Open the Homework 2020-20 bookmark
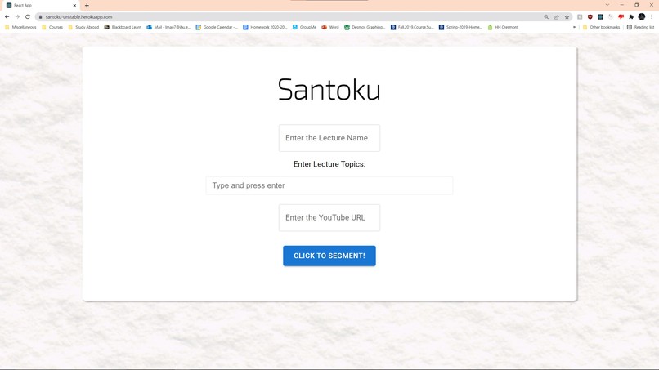 (265, 27)
